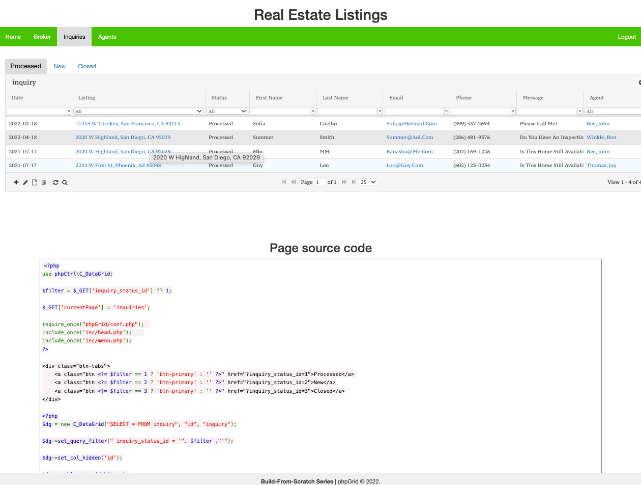Delete selected row with trash icon
This screenshot has height=485, width=641.
[x=44, y=182]
